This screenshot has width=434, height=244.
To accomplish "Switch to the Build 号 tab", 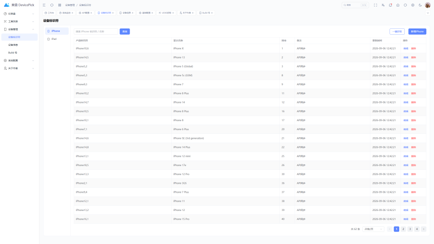I will pyautogui.click(x=205, y=13).
